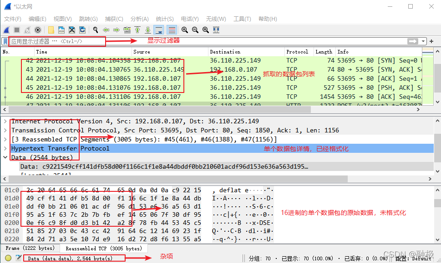The width and height of the screenshot is (441, 263).
Task: Sort by Length column header
Action: (324, 52)
